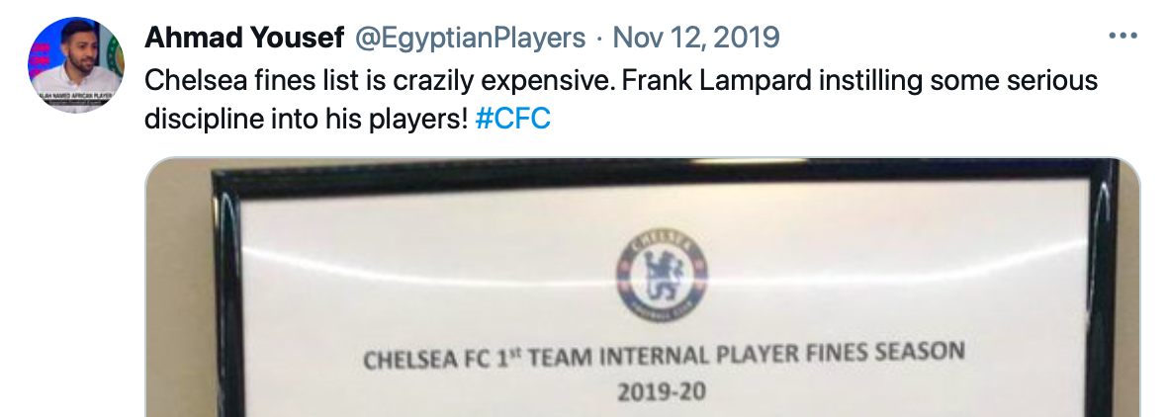The height and width of the screenshot is (417, 1168).
Task: Click "discipline into his players!" in the tweet
Action: [306, 120]
